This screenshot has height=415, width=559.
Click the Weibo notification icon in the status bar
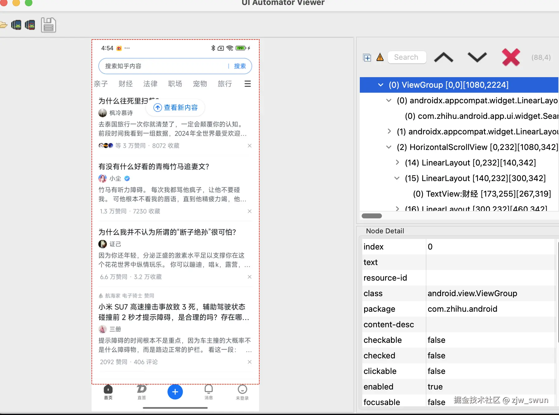[x=119, y=48]
